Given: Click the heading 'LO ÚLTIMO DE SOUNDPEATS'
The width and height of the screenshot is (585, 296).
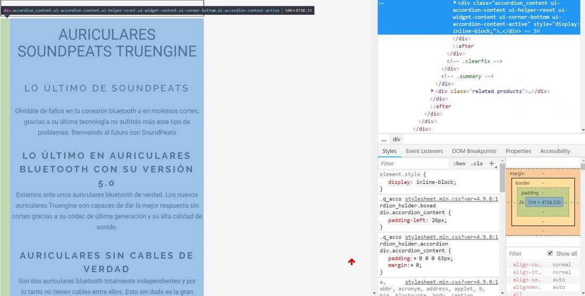Looking at the screenshot, I should coord(107,88).
